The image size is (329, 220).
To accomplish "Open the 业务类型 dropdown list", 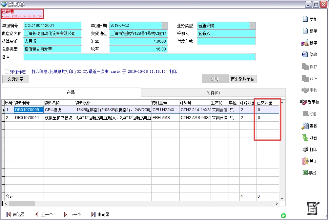I will tap(252, 26).
